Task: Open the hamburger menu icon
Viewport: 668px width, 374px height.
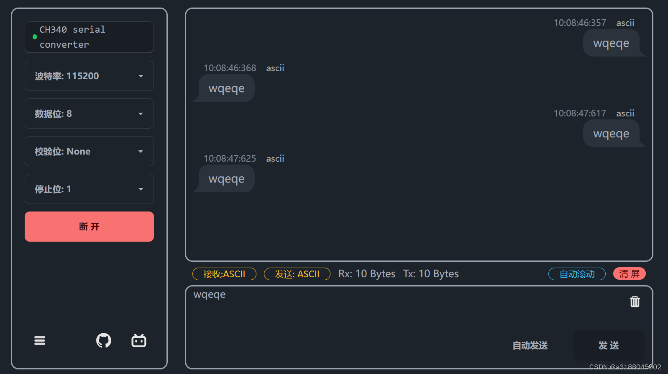Action: pos(40,340)
